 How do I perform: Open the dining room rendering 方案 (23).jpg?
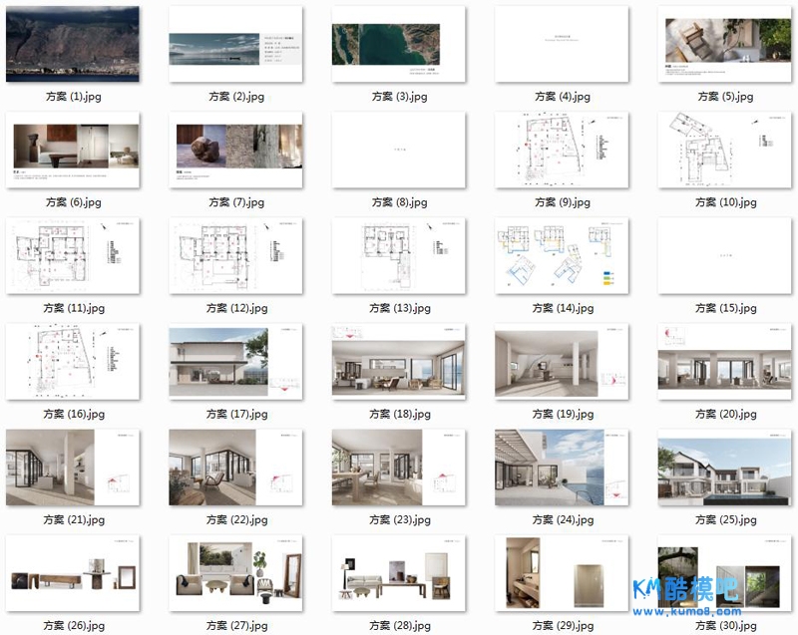399,469
